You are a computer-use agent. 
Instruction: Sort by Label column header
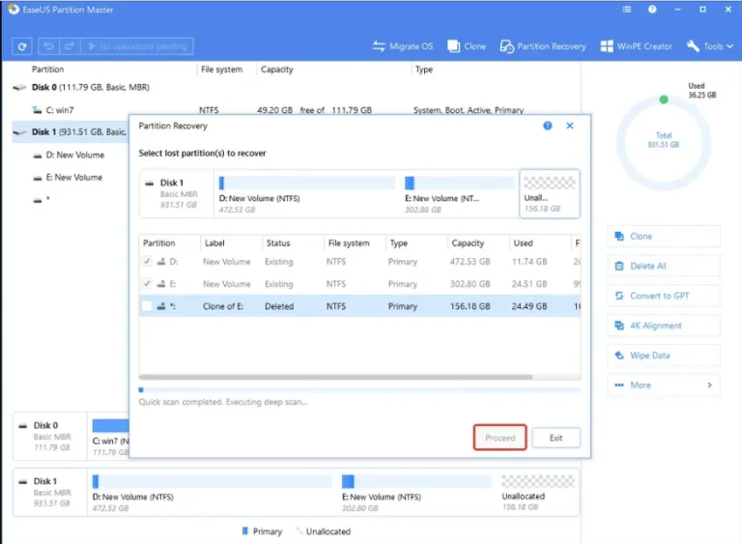tap(214, 243)
